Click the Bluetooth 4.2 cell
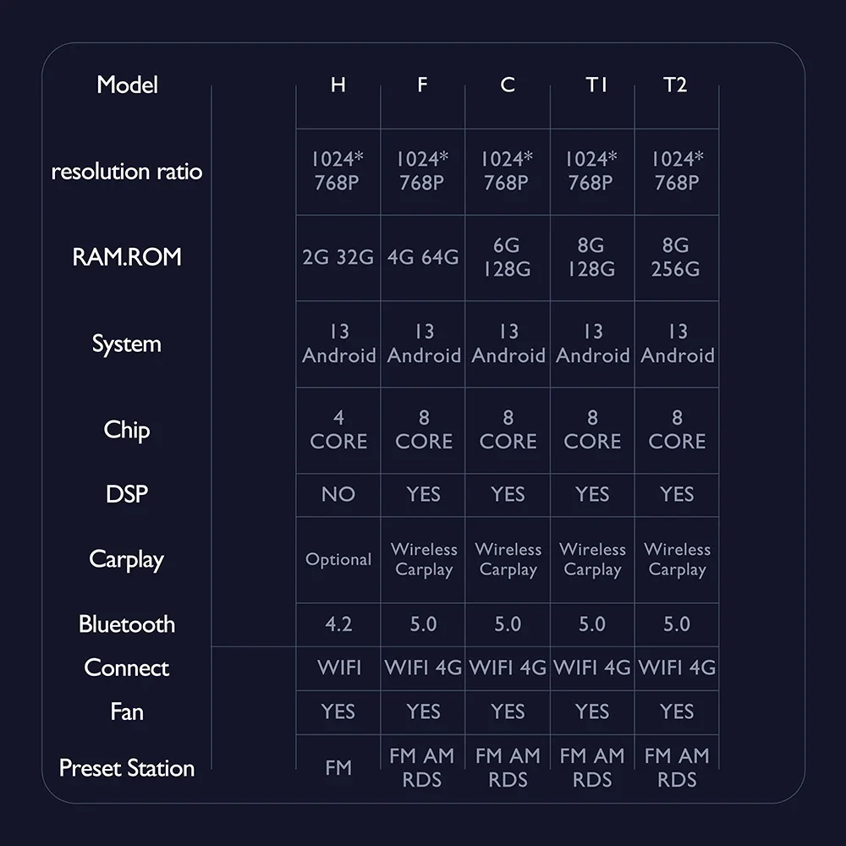 [x=338, y=624]
